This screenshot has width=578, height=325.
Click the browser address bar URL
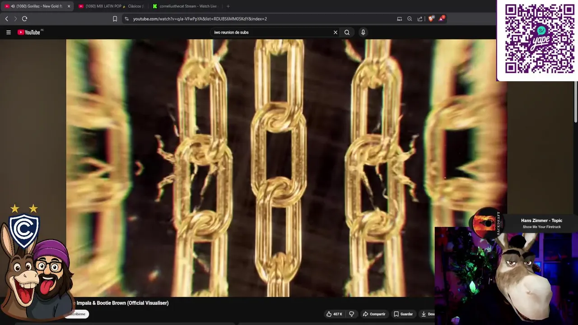pos(200,19)
